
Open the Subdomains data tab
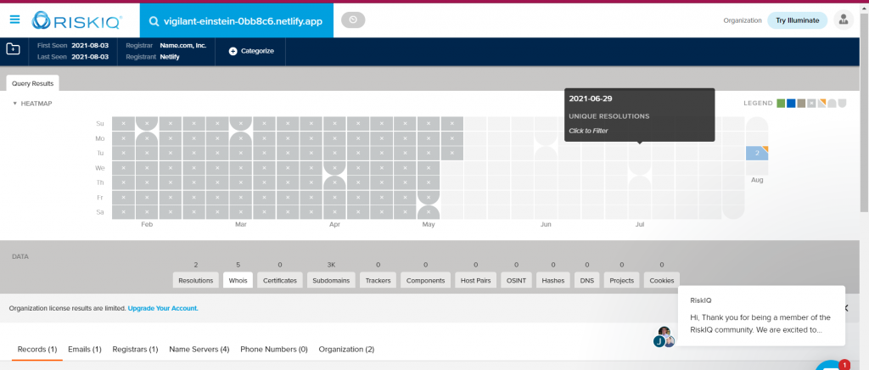(x=331, y=280)
